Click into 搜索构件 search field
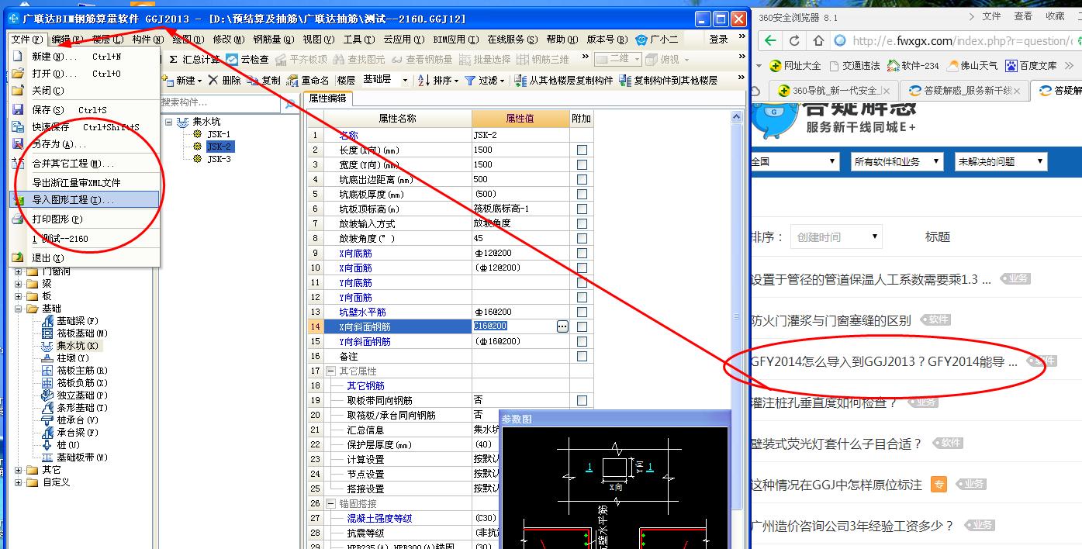The height and width of the screenshot is (549, 1082). pos(220,102)
